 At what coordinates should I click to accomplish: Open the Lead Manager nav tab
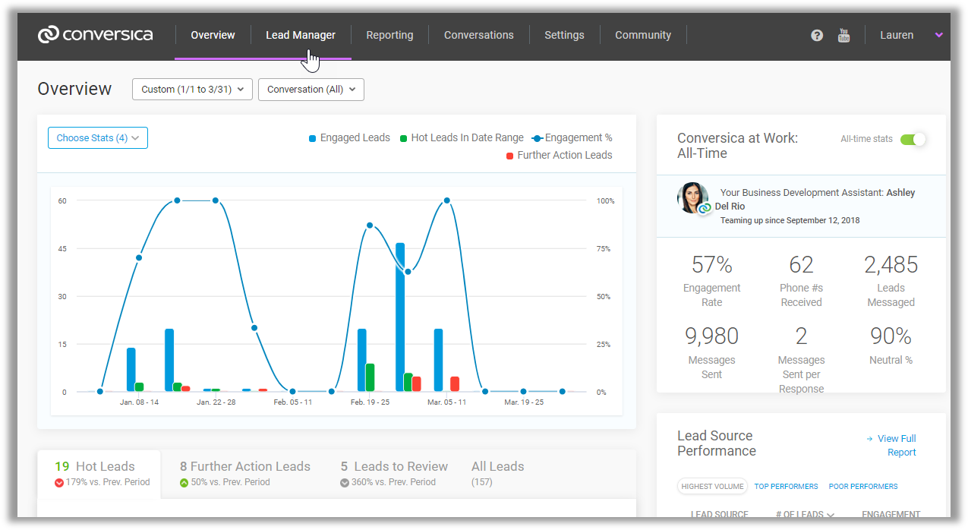301,35
